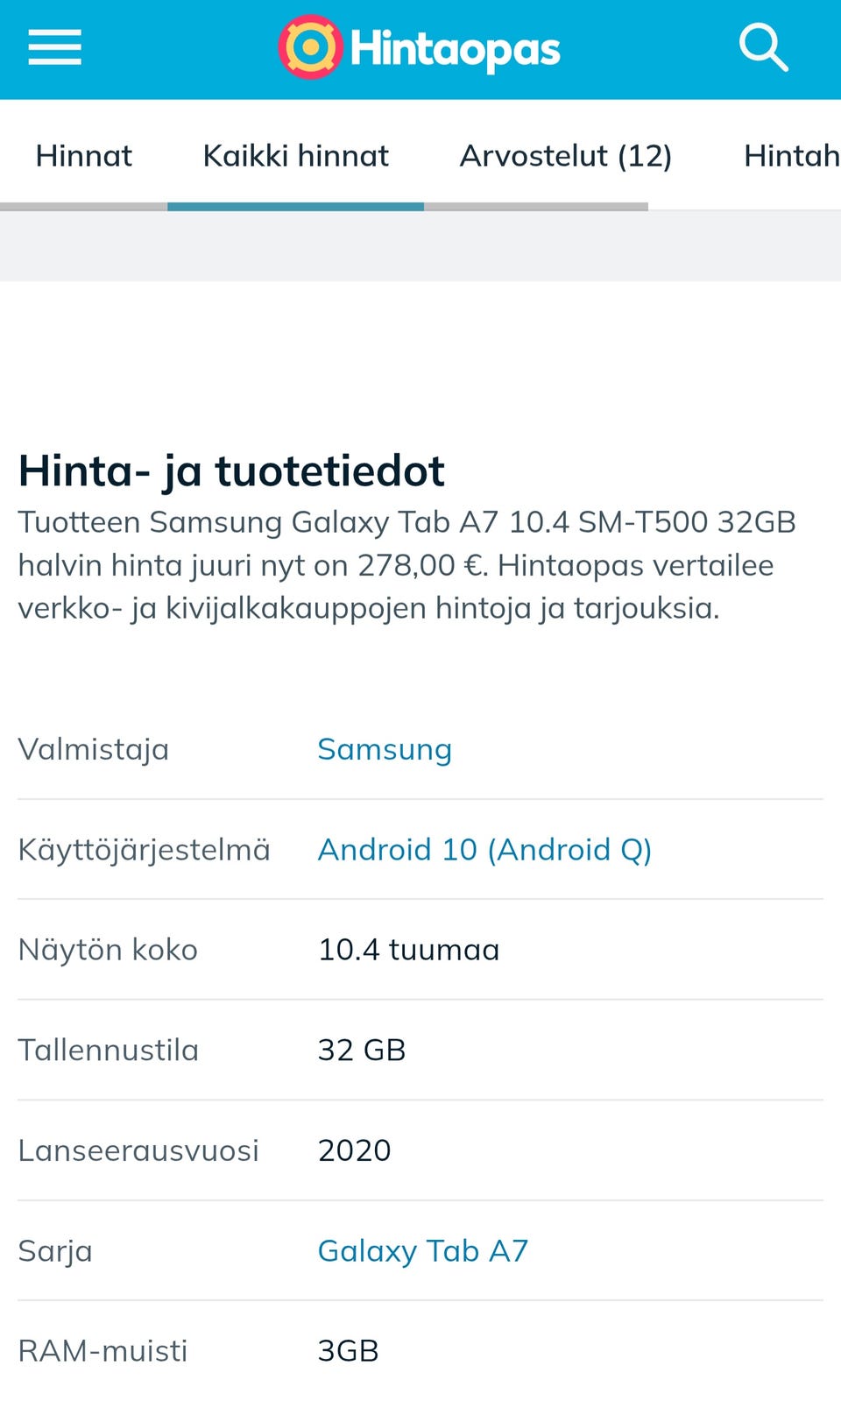The width and height of the screenshot is (841, 1401).
Task: Tap the product price description paragraph
Action: pyautogui.click(x=406, y=565)
